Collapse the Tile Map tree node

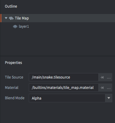(6, 18)
